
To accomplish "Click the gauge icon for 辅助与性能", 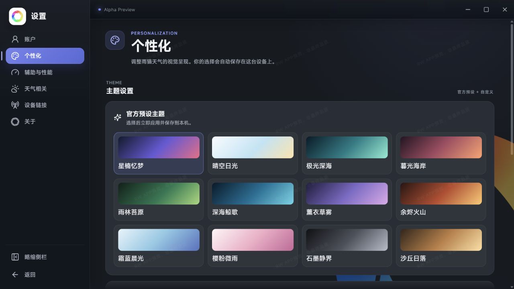I will pyautogui.click(x=15, y=72).
